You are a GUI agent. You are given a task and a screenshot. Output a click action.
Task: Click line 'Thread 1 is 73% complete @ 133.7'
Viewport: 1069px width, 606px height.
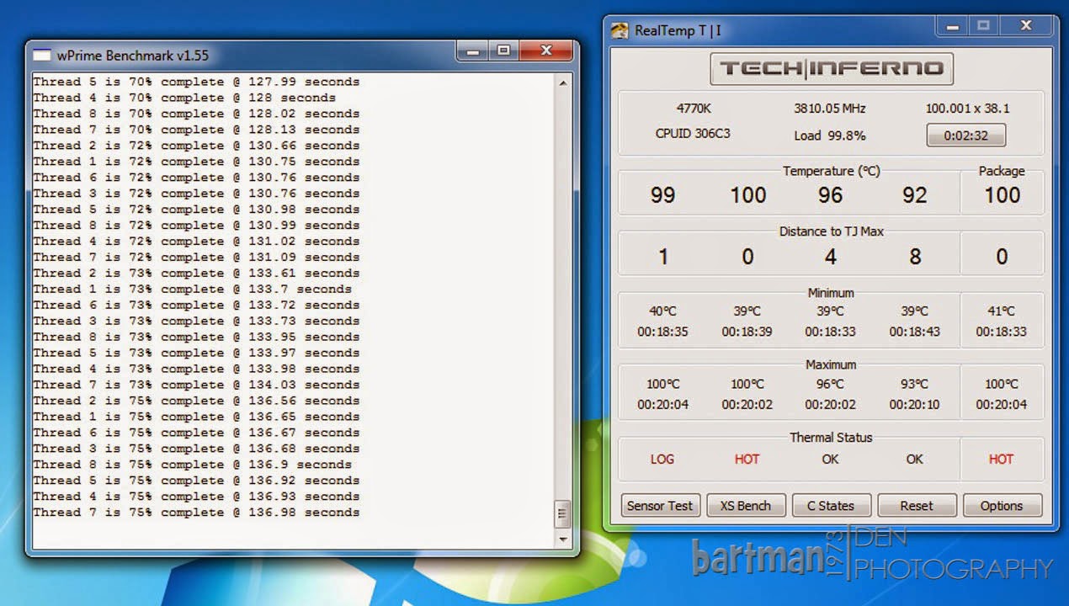(192, 289)
